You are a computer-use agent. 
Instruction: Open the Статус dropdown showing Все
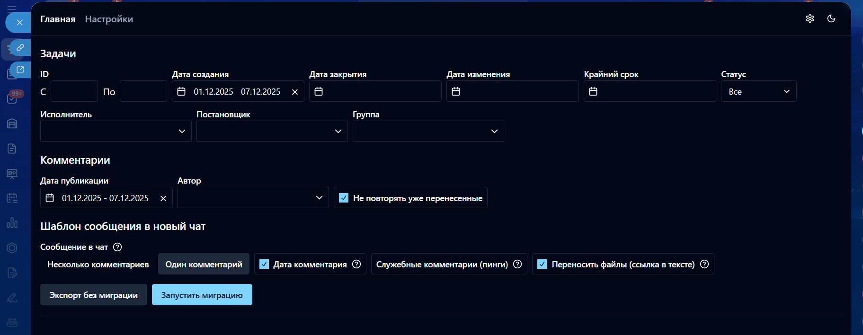pos(758,91)
